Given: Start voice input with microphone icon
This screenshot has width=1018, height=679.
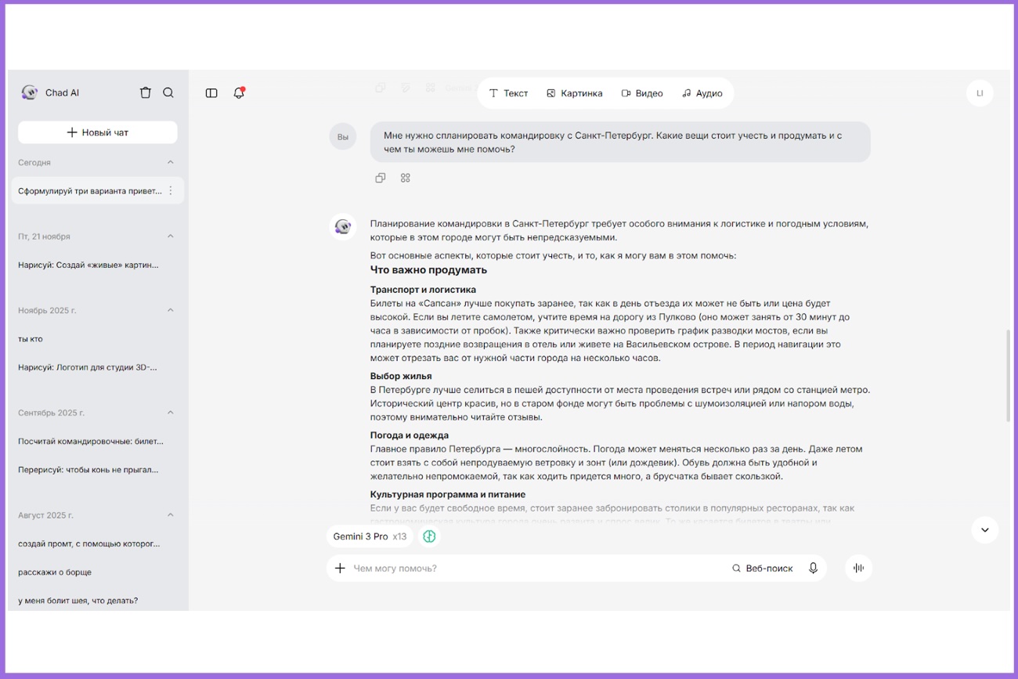Looking at the screenshot, I should (813, 568).
